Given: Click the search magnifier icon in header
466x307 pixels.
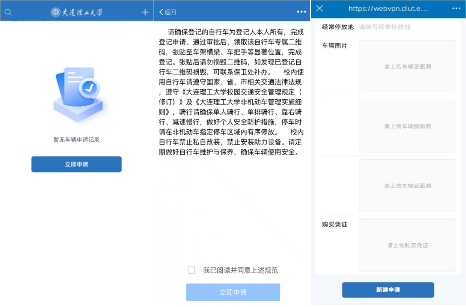Looking at the screenshot, I should pos(8,12).
